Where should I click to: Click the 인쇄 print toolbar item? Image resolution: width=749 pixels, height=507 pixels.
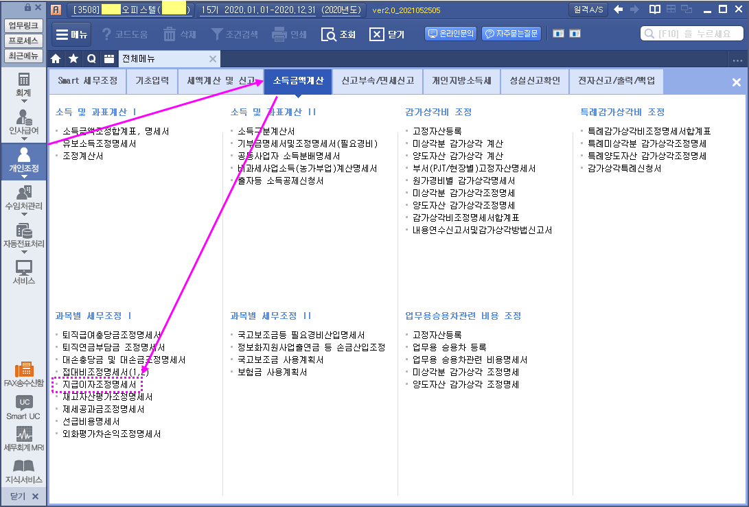pyautogui.click(x=289, y=34)
